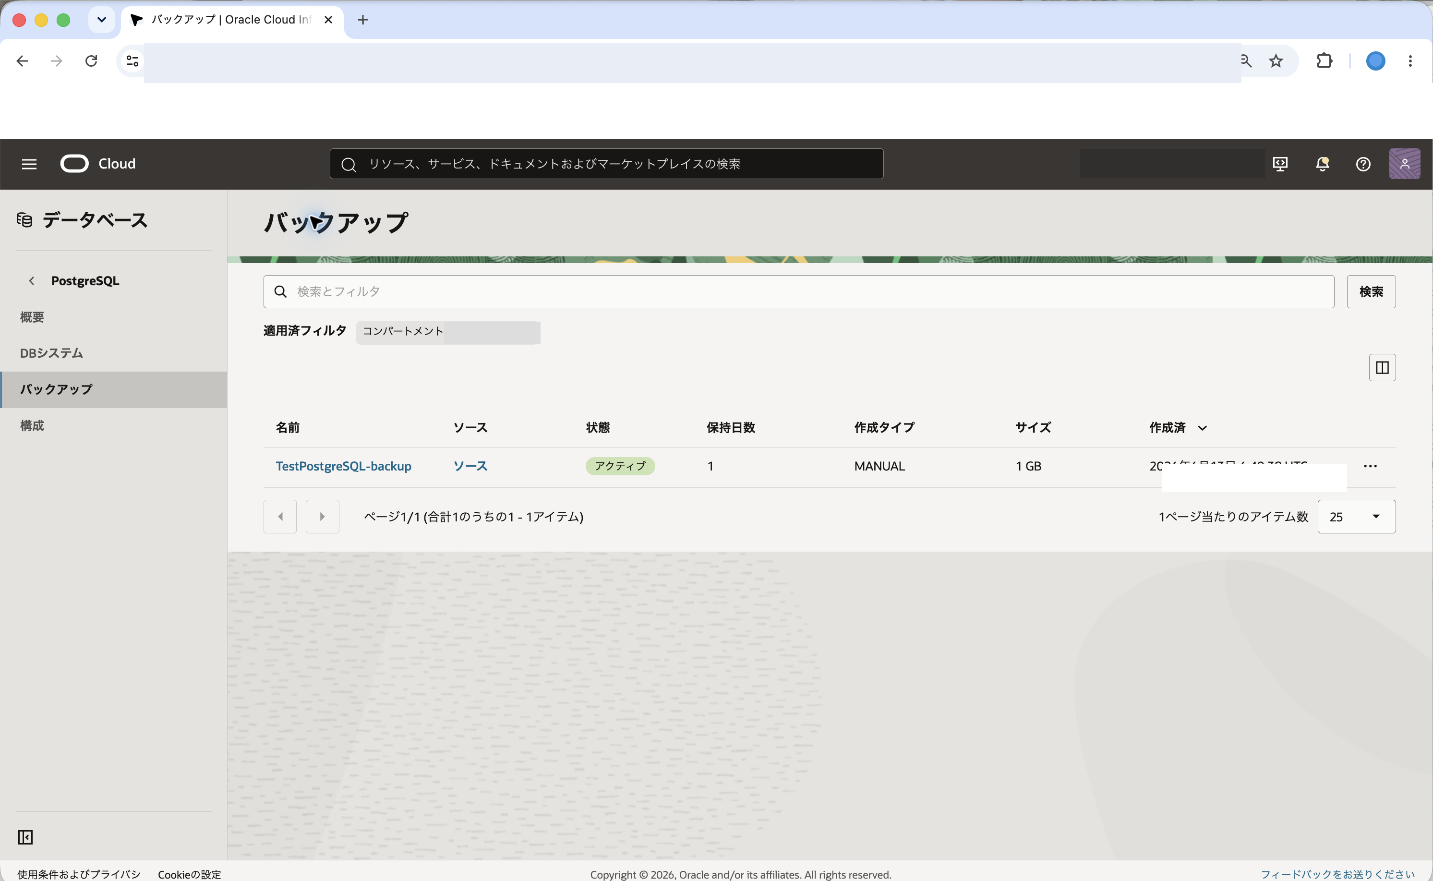This screenshot has height=881, width=1433.
Task: Go to next page of results
Action: 322,517
